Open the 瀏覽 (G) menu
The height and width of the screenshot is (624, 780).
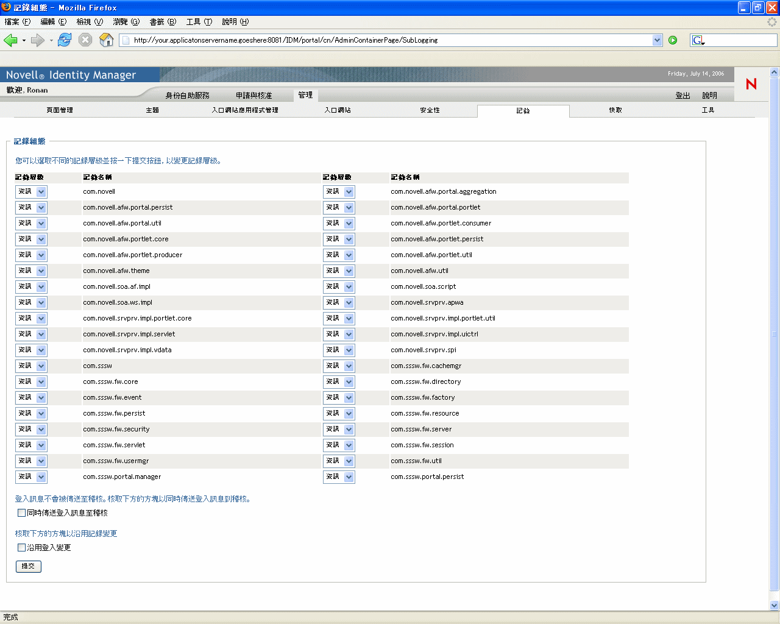(126, 22)
